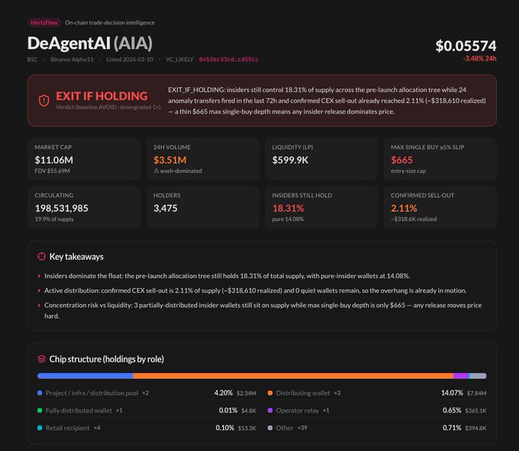Image resolution: width=519 pixels, height=451 pixels.
Task: Open the Market Cap $11.06M card
Action: [84, 159]
